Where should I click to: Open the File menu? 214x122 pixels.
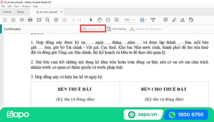(x=3, y=6)
